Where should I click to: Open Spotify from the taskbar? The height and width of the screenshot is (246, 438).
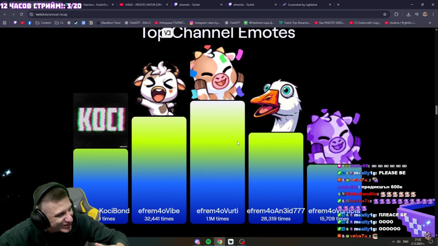[x=209, y=242]
